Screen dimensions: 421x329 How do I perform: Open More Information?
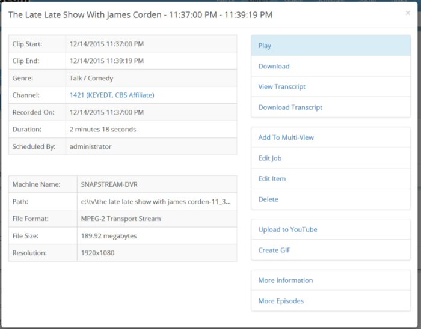[x=331, y=280]
